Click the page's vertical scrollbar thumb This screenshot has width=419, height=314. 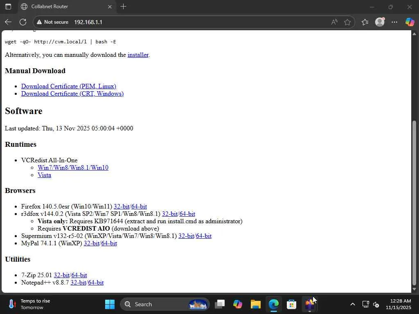(x=414, y=203)
